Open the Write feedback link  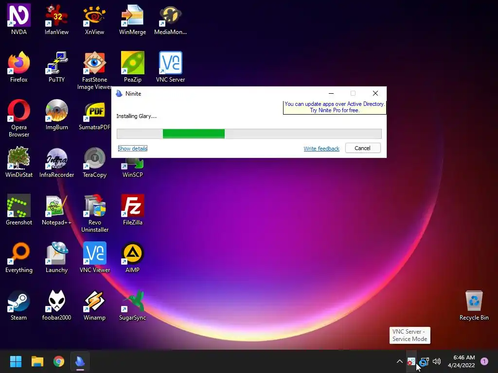[x=321, y=149]
